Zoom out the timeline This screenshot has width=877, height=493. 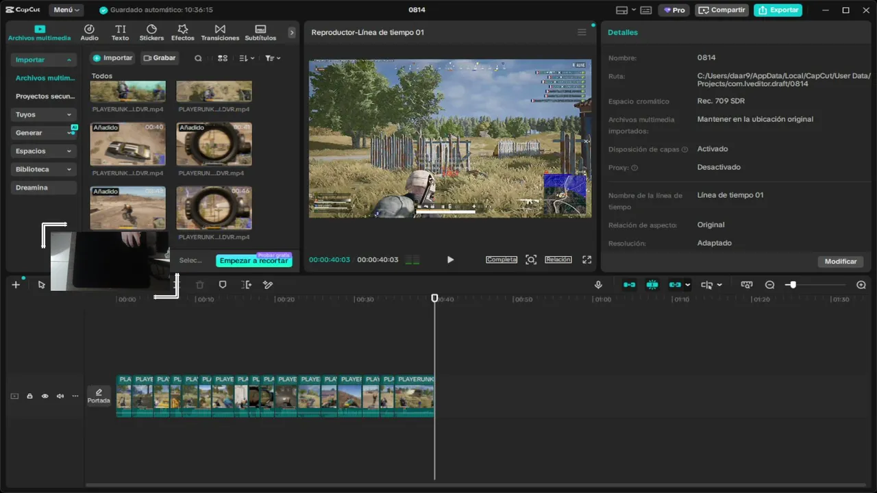[769, 285]
